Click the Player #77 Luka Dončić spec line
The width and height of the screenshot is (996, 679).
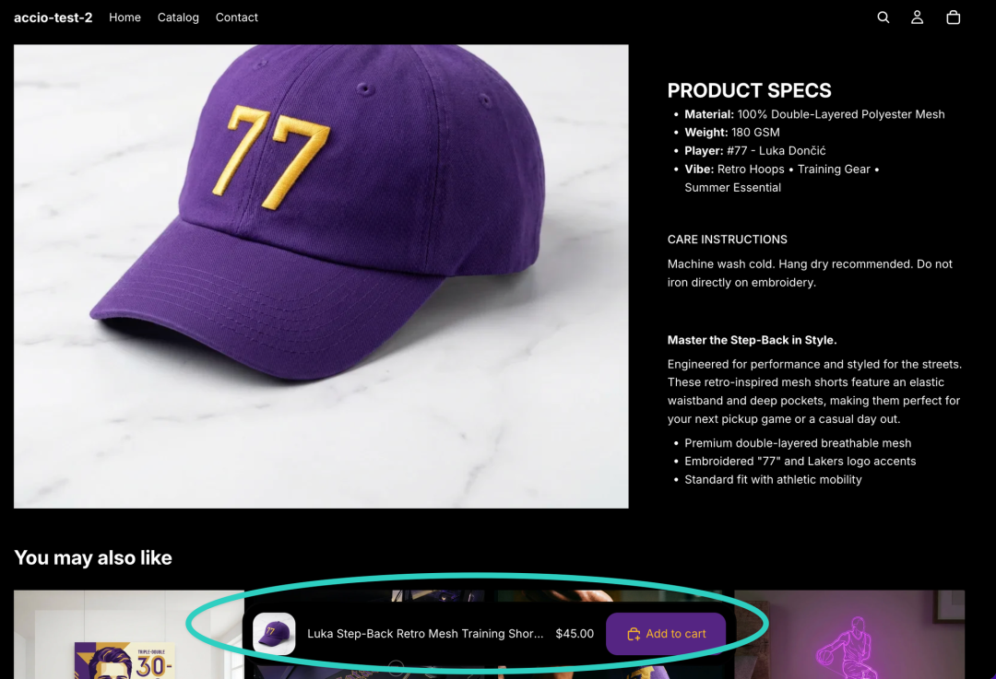754,151
